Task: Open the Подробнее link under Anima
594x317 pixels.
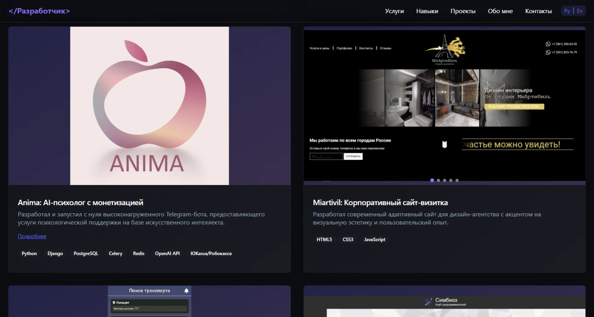Action: 32,236
